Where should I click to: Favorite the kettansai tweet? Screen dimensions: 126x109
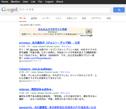pos(48,93)
